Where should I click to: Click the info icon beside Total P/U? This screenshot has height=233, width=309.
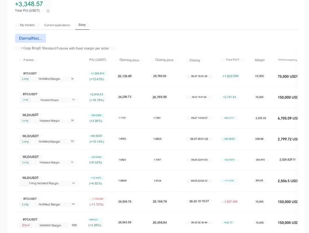(48, 11)
